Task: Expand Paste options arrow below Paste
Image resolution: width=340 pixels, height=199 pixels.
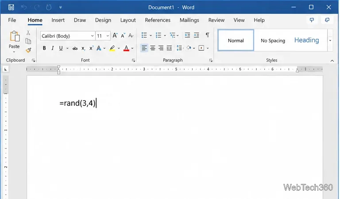Action: click(x=14, y=52)
